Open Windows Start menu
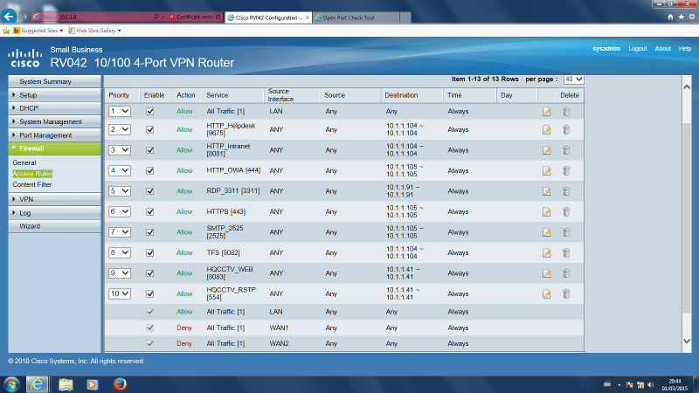The height and width of the screenshot is (393, 699). tap(11, 384)
